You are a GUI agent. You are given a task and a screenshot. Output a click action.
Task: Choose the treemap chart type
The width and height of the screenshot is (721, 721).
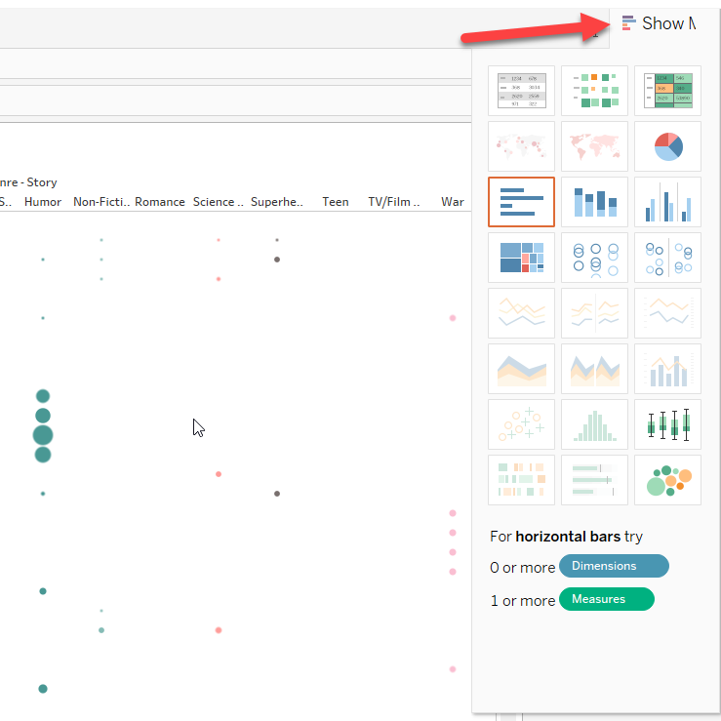pyautogui.click(x=521, y=258)
